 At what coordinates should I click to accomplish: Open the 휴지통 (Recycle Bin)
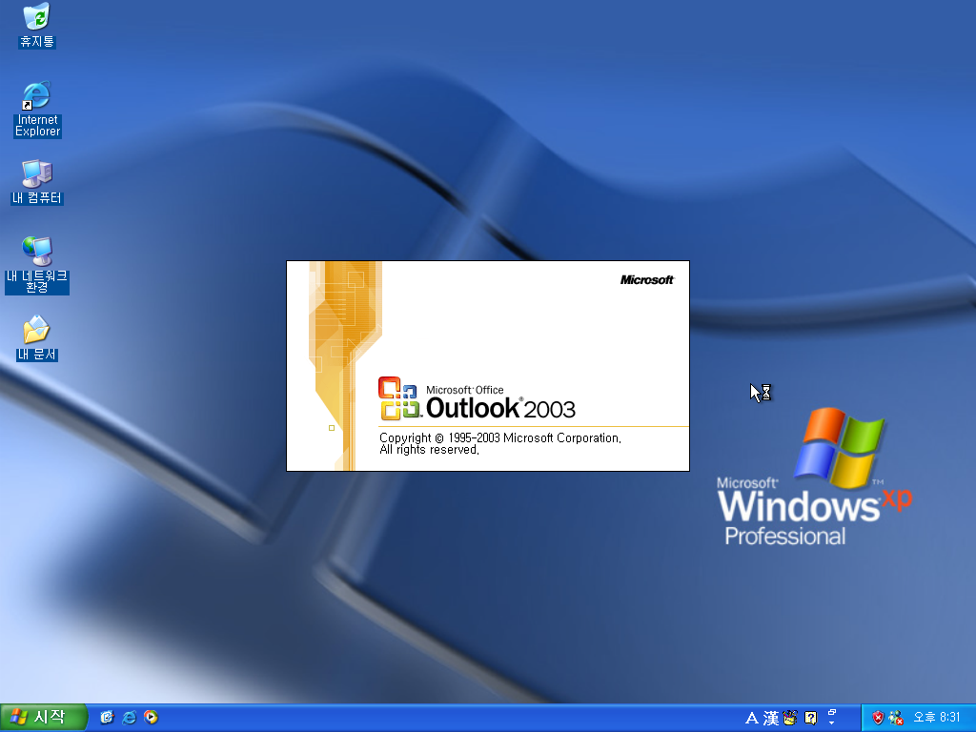point(35,19)
